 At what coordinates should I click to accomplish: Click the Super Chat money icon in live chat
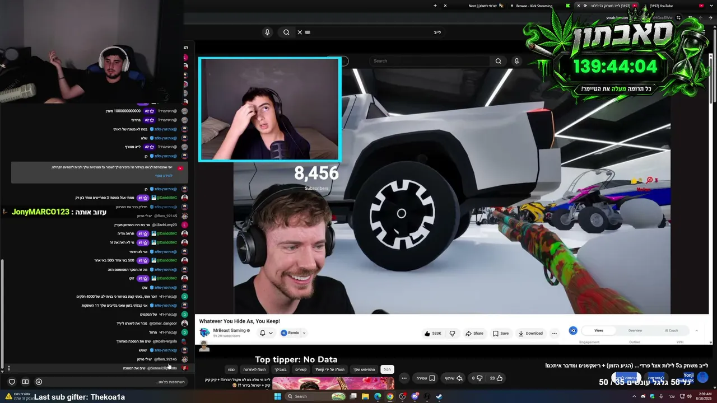pyautogui.click(x=25, y=382)
